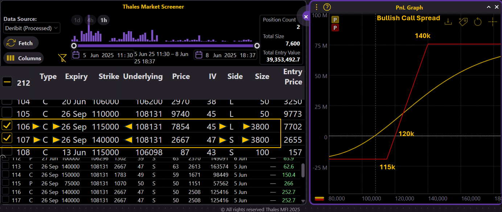The width and height of the screenshot is (502, 212).
Task: Sort by the Side column header
Action: 235,77
